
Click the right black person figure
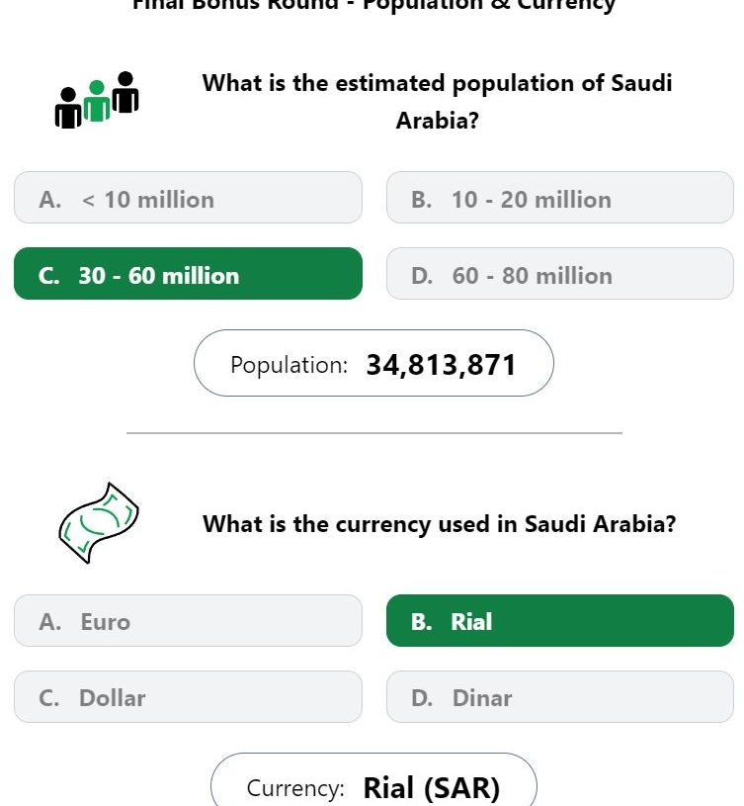(x=125, y=93)
